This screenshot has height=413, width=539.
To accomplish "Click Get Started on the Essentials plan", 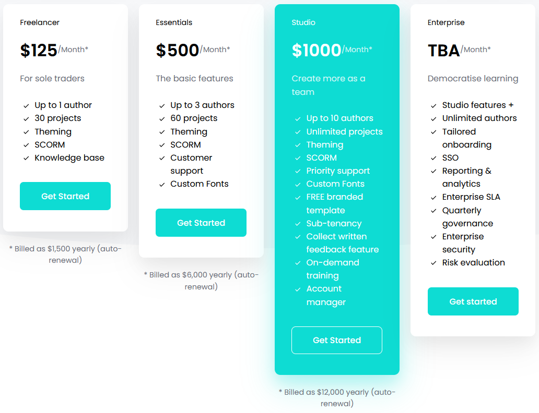I will (201, 222).
